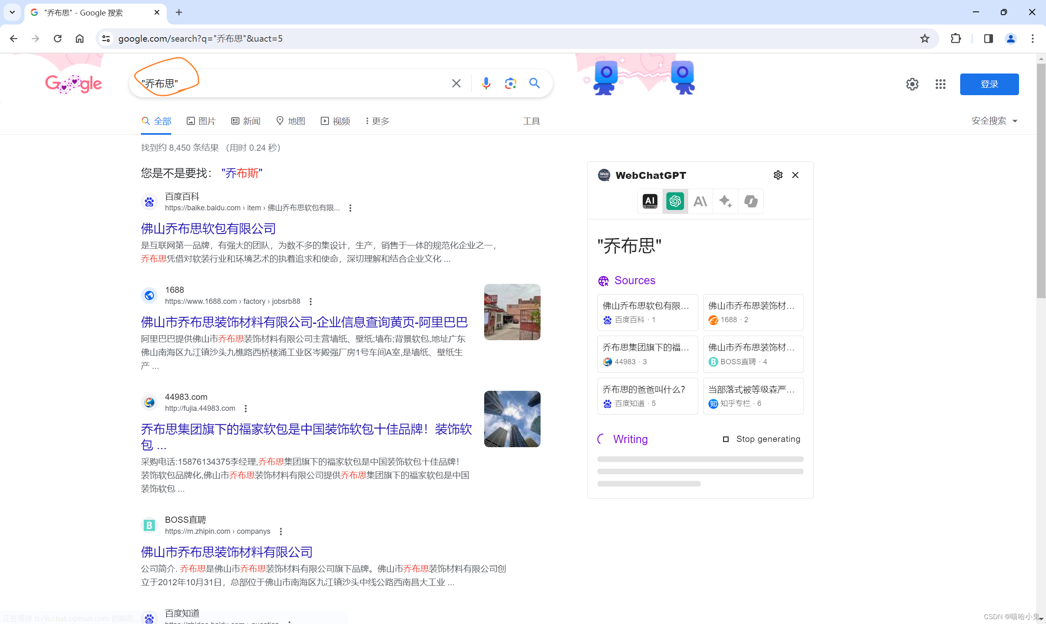This screenshot has width=1046, height=624.
Task: Open the browser home page
Action: tap(80, 39)
